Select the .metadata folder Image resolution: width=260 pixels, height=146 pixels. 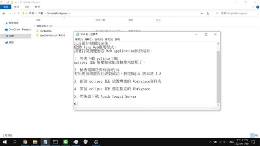(x=45, y=31)
